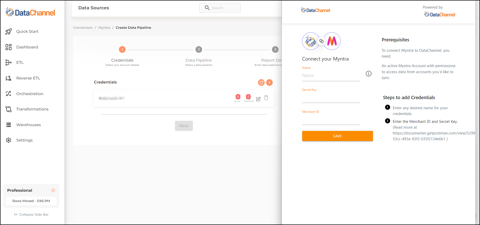
Task: Click the Myntra logo icon
Action: click(332, 41)
